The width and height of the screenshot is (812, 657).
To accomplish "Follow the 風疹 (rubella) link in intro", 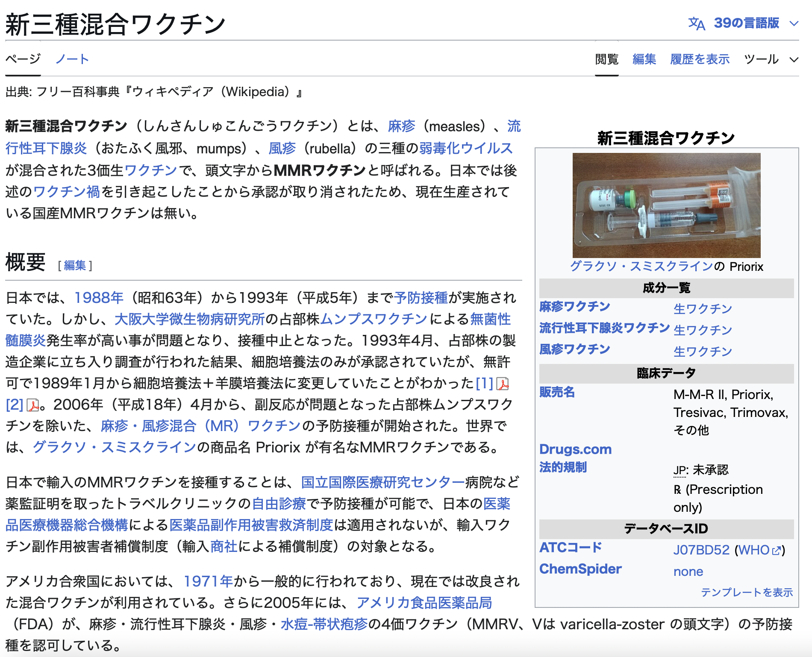I will tap(282, 148).
